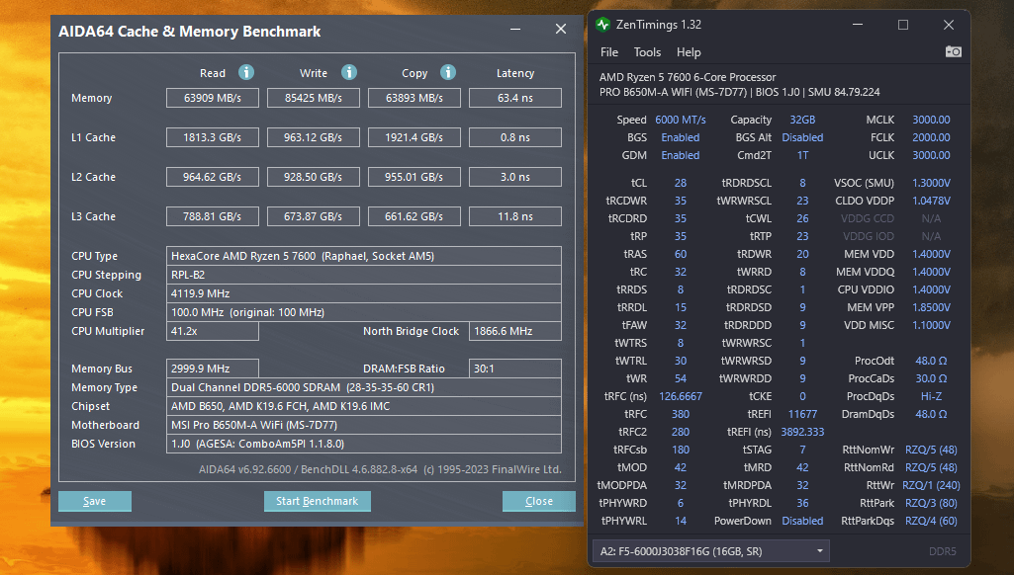
Task: Click the Write info icon in AIDA64
Action: tap(349, 72)
